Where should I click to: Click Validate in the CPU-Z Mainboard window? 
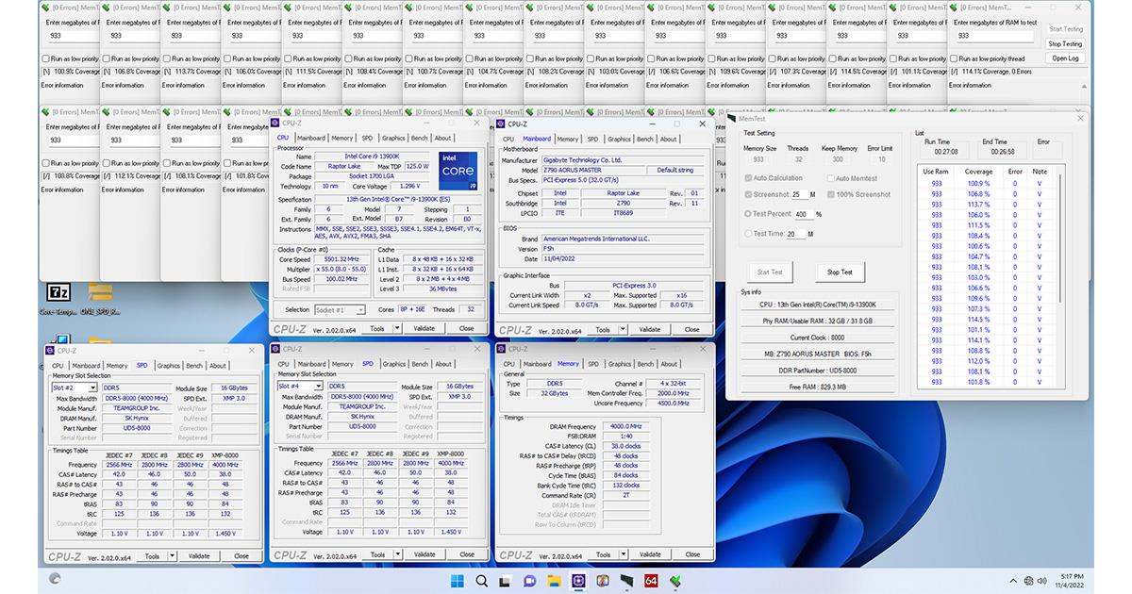pos(651,329)
